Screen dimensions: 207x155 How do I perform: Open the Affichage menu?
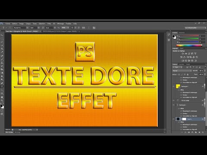pyautogui.click(x=60, y=24)
